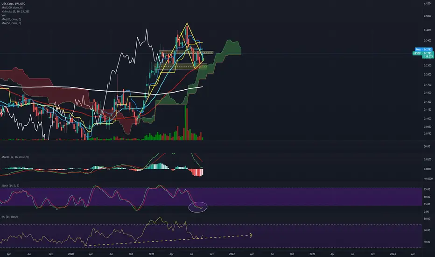Select the MA (50, close, 0) legend
The image size is (435, 257).
[11, 23]
